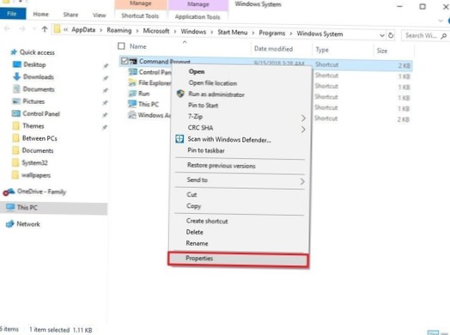
Task: Go up one folder level arrow
Action: pyautogui.click(x=45, y=29)
